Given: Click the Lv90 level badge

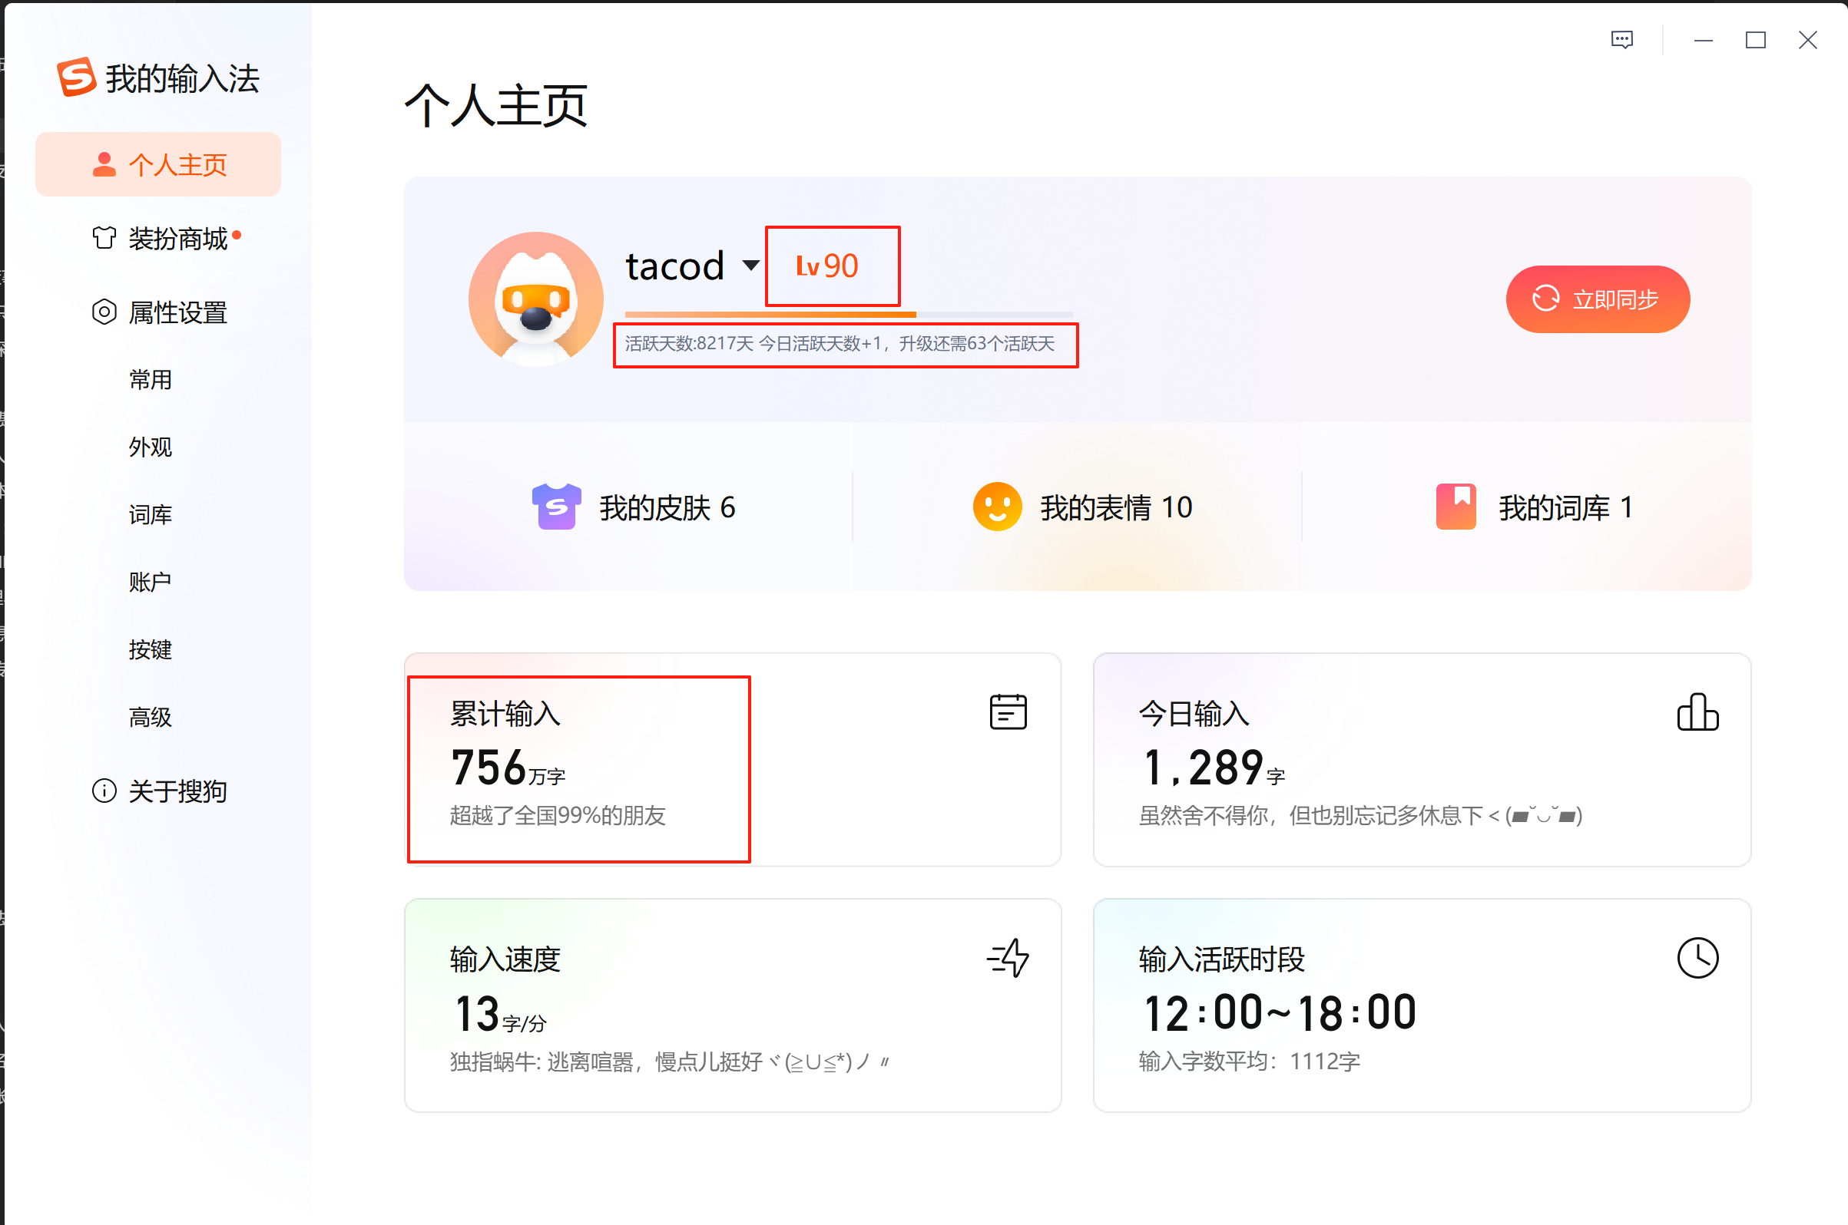Looking at the screenshot, I should pos(827,266).
